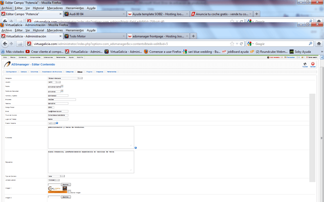Click Home icon in VirtuaGalicia window
This screenshot has height=202, width=324.
click(x=319, y=44)
